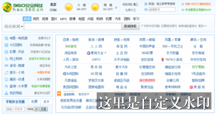Switch to the MP3 search tab
This screenshot has width=216, height=114.
click(63, 19)
